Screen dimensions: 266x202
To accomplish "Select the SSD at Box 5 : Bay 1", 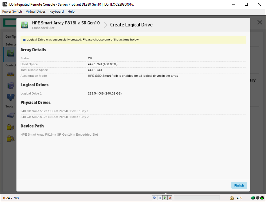I will (55, 111).
